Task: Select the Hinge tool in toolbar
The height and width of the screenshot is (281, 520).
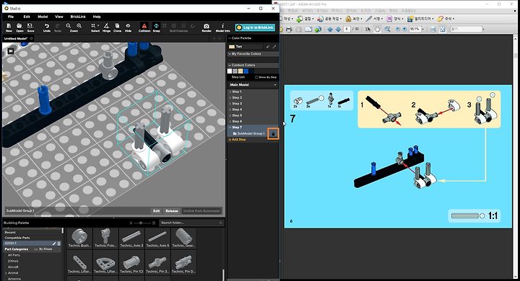Action: point(106,27)
